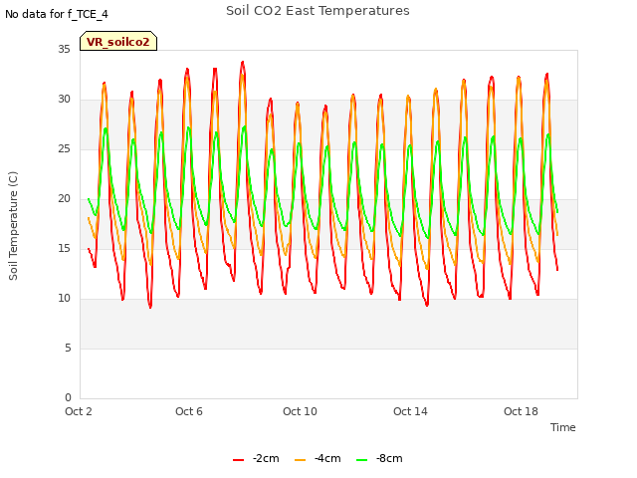637x478 pixels.
Task: Click the VR_soilco2 label box
Action: (x=118, y=41)
